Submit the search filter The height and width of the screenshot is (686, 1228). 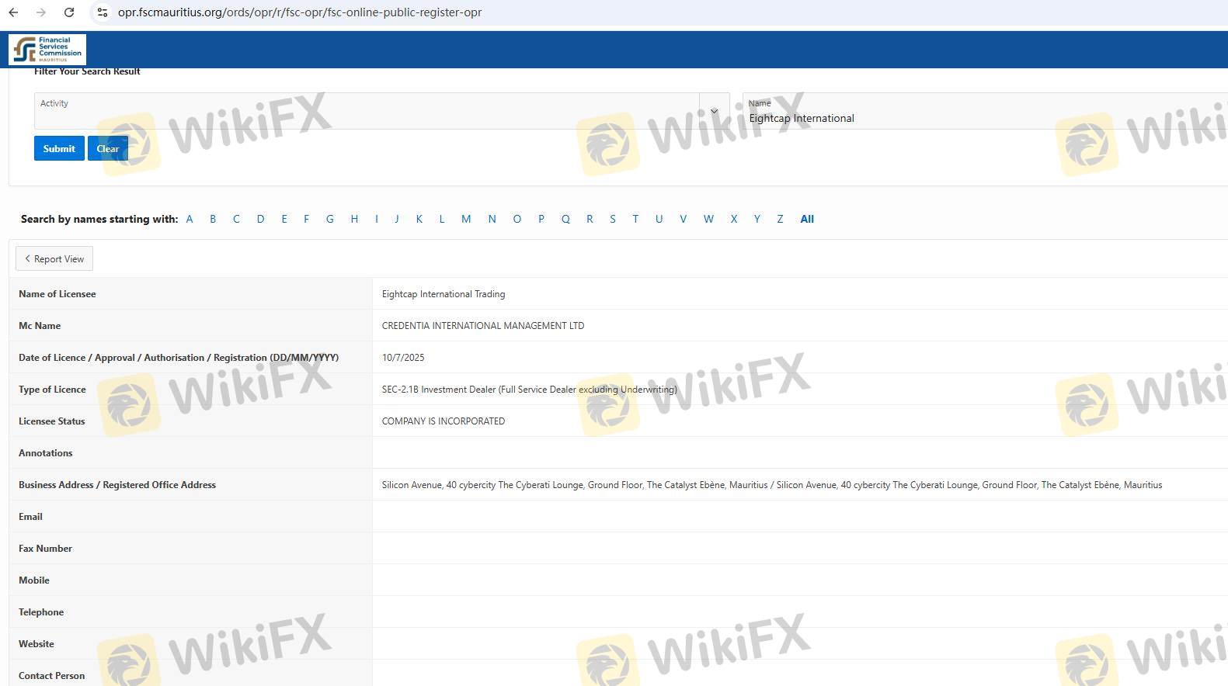tap(59, 148)
